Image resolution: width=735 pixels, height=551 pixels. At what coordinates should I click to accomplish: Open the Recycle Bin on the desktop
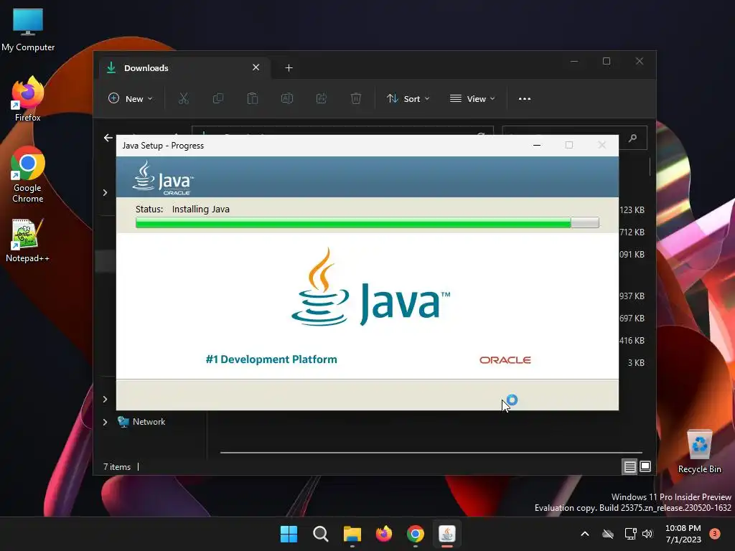pyautogui.click(x=699, y=451)
